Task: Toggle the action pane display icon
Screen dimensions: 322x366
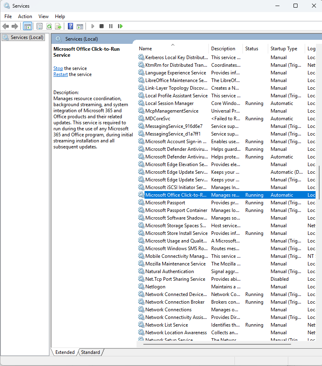Action: pos(79,26)
